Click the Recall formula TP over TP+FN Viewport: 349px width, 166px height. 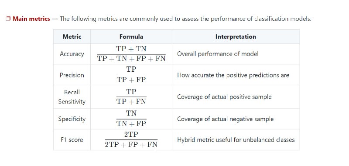(131, 96)
